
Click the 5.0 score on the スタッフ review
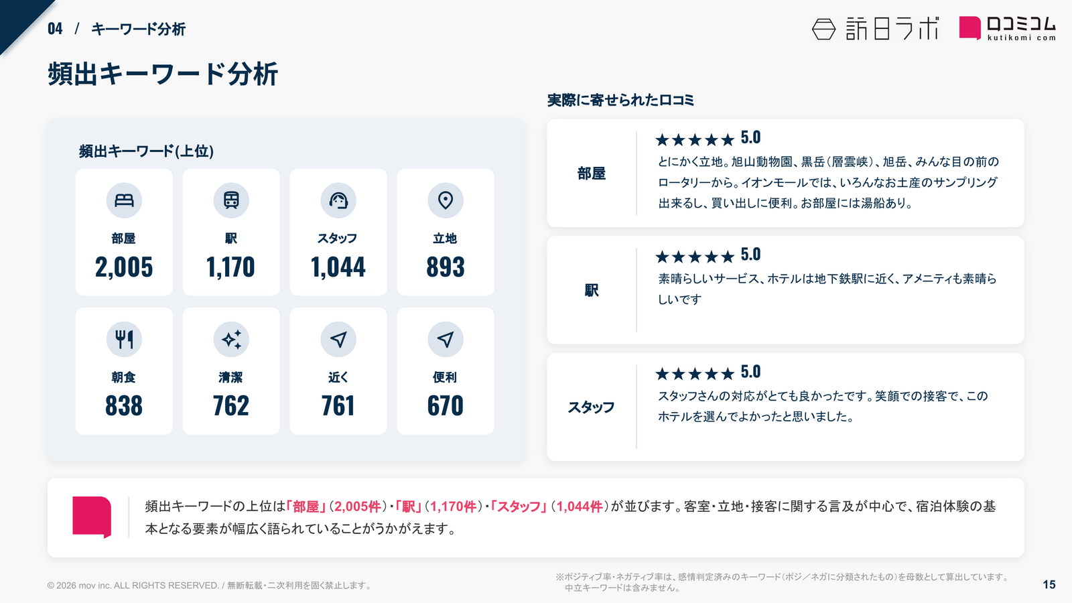click(x=751, y=373)
